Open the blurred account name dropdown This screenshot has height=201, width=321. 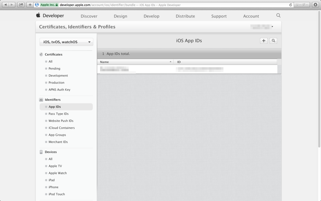click(x=262, y=27)
